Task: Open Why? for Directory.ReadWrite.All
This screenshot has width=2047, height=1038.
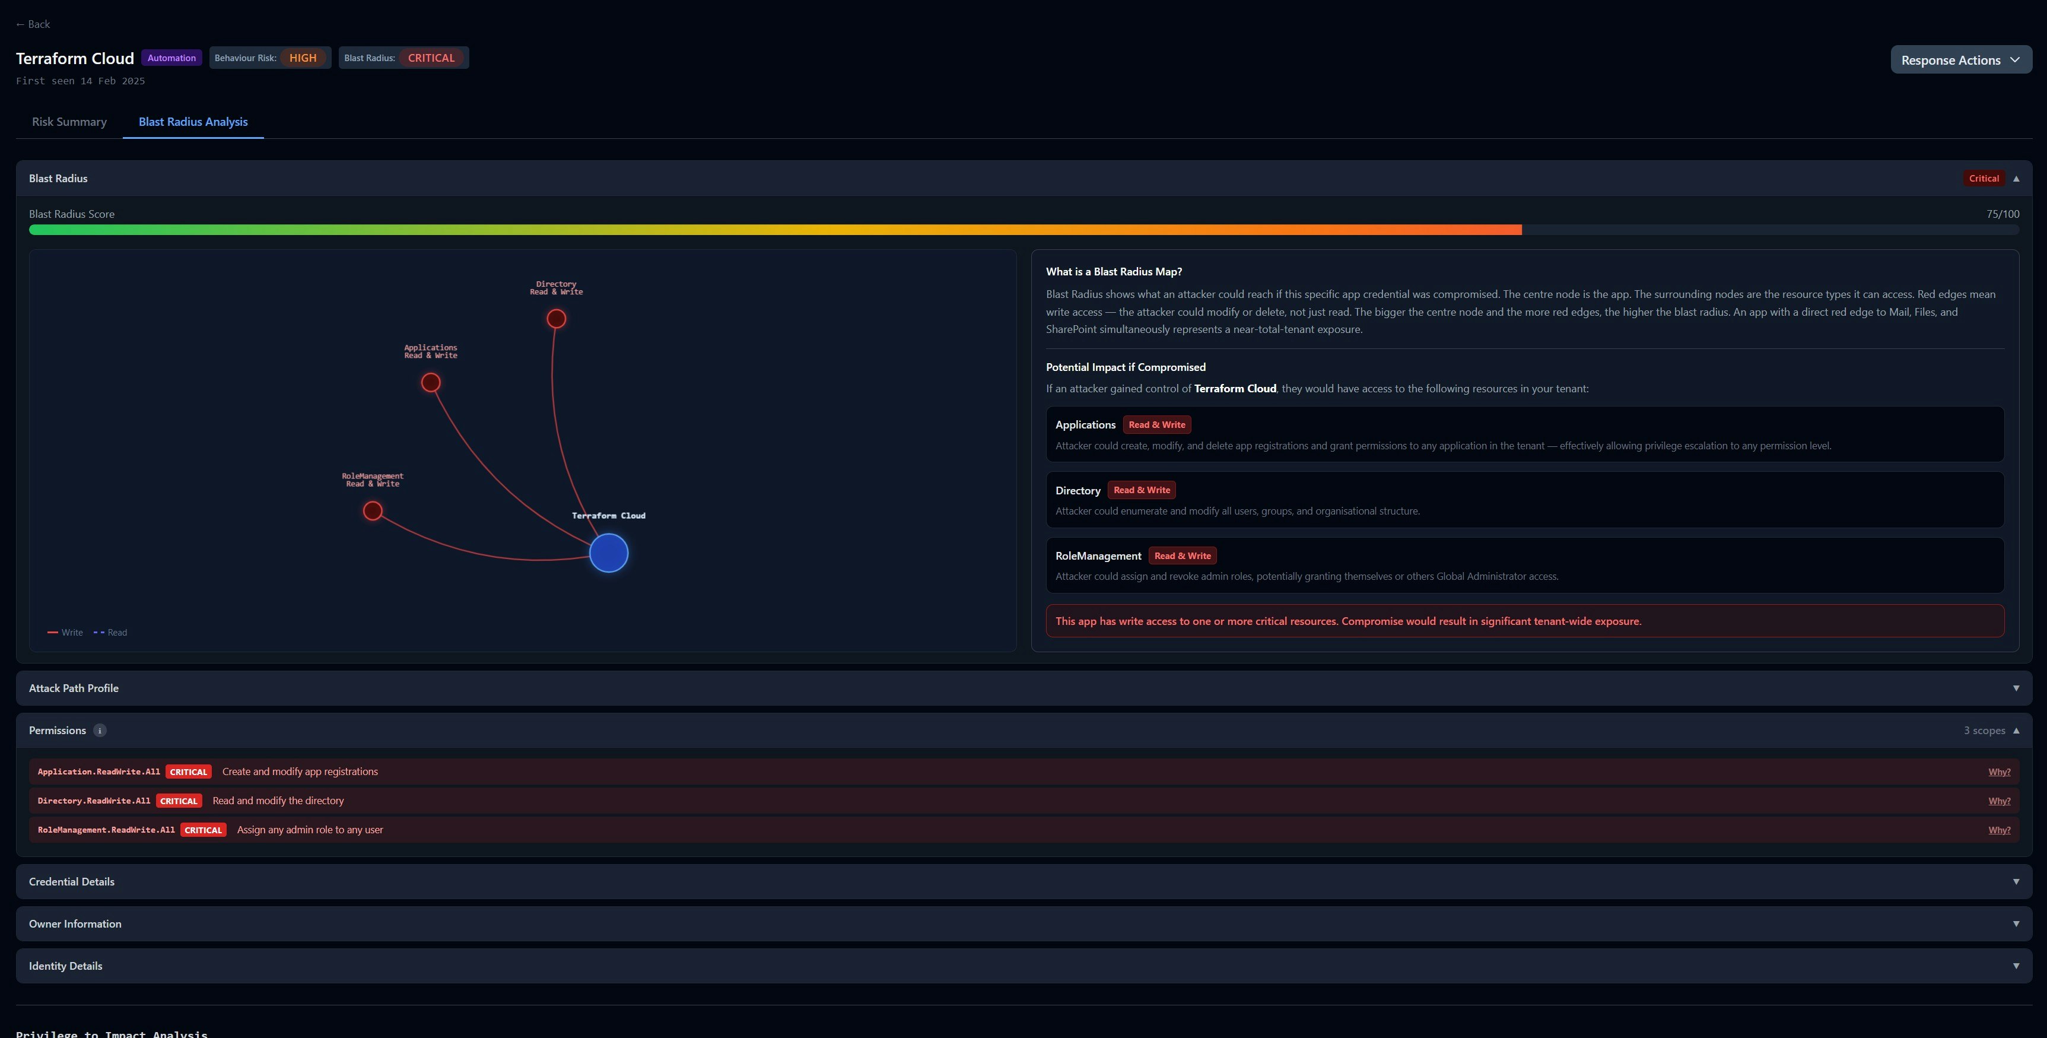Action: tap(1998, 801)
